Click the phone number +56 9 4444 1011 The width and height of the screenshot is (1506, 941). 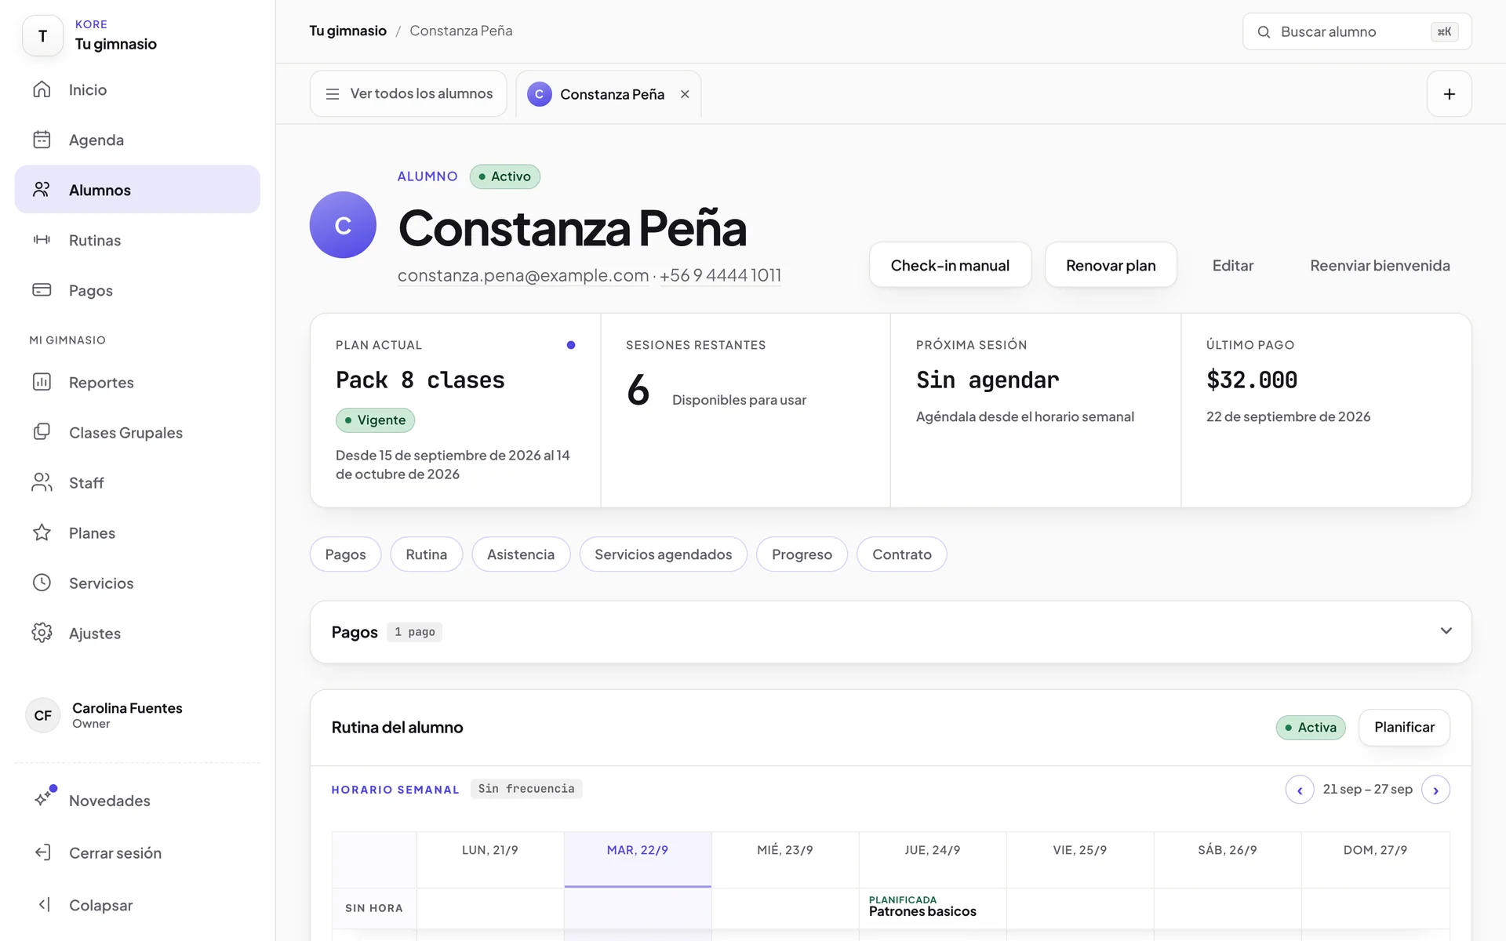pos(720,275)
